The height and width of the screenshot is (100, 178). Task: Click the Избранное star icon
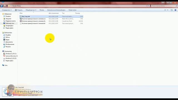3,14
